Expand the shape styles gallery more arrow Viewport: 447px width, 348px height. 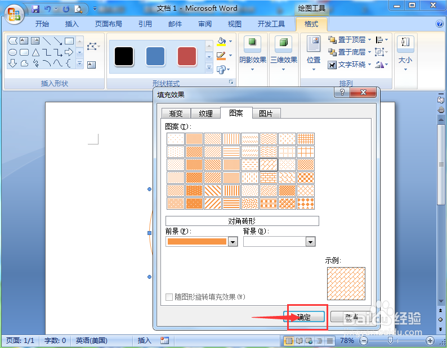[209, 68]
